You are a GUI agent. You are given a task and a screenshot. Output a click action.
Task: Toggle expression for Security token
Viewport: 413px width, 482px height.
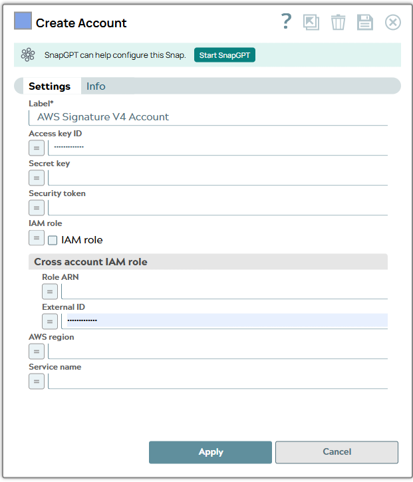click(x=37, y=207)
